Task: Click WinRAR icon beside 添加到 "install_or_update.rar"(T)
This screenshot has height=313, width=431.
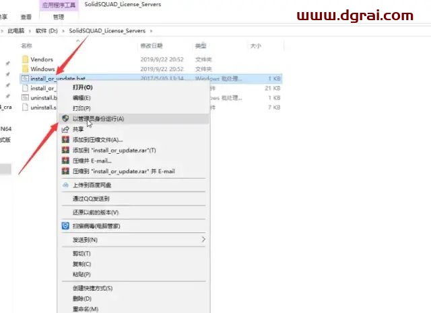Action: (65, 150)
